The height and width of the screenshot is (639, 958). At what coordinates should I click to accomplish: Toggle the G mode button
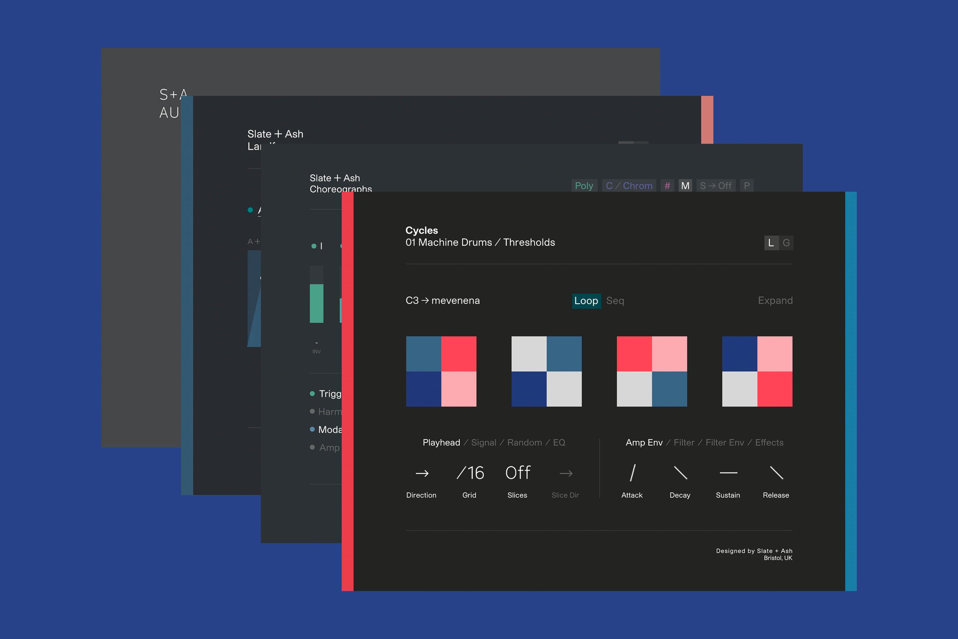click(786, 243)
